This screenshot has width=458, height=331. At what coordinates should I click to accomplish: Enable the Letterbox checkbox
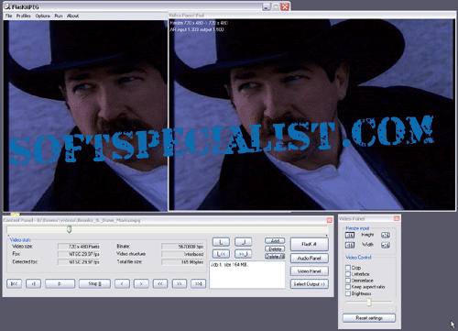click(348, 274)
